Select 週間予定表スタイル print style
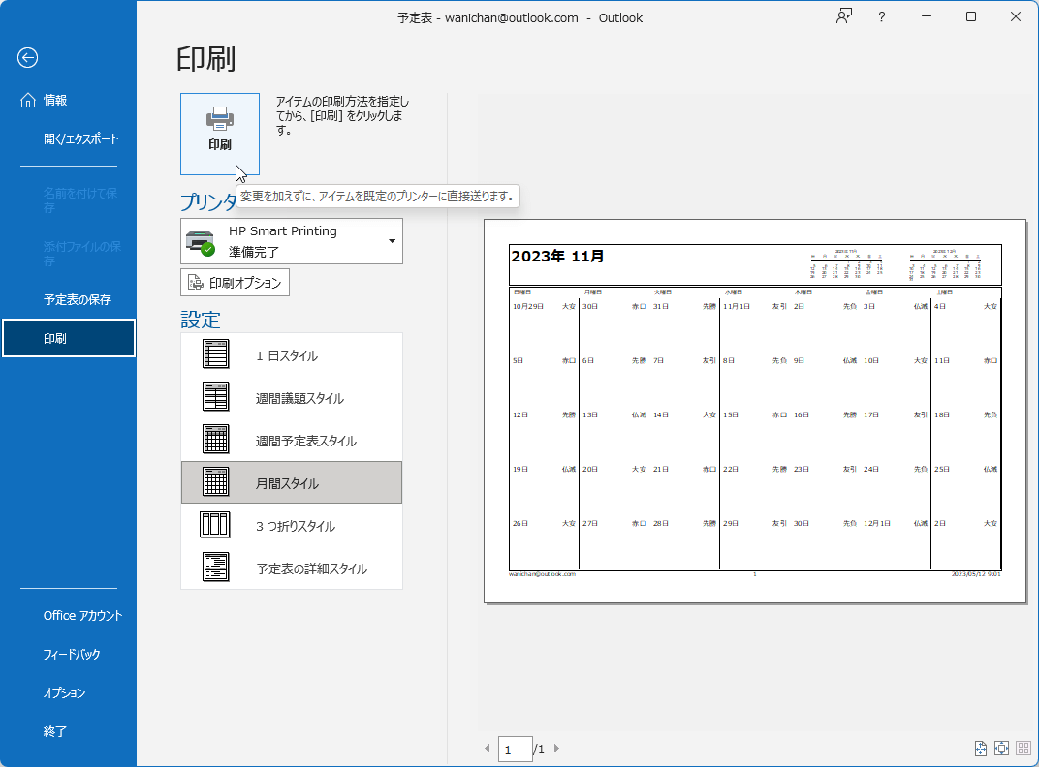The image size is (1039, 767). [x=292, y=440]
